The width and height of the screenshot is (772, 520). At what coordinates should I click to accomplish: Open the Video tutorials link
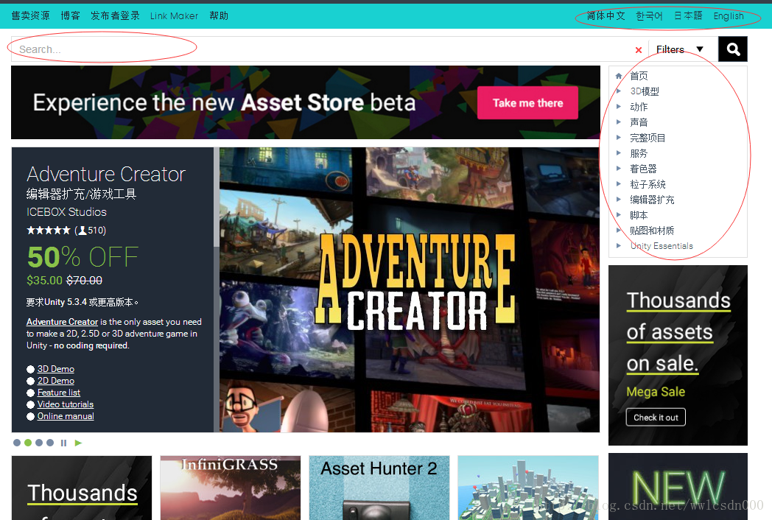click(66, 404)
